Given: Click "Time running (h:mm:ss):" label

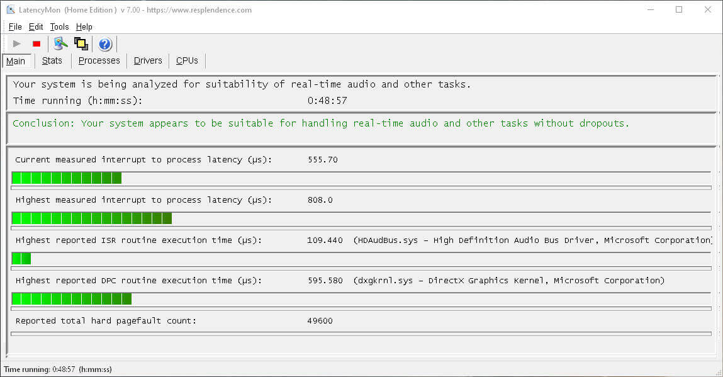Looking at the screenshot, I should (78, 101).
